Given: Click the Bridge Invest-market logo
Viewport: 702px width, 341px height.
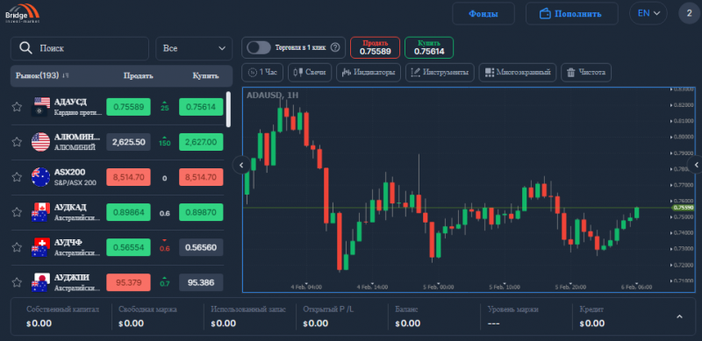Looking at the screenshot, I should pyautogui.click(x=23, y=13).
